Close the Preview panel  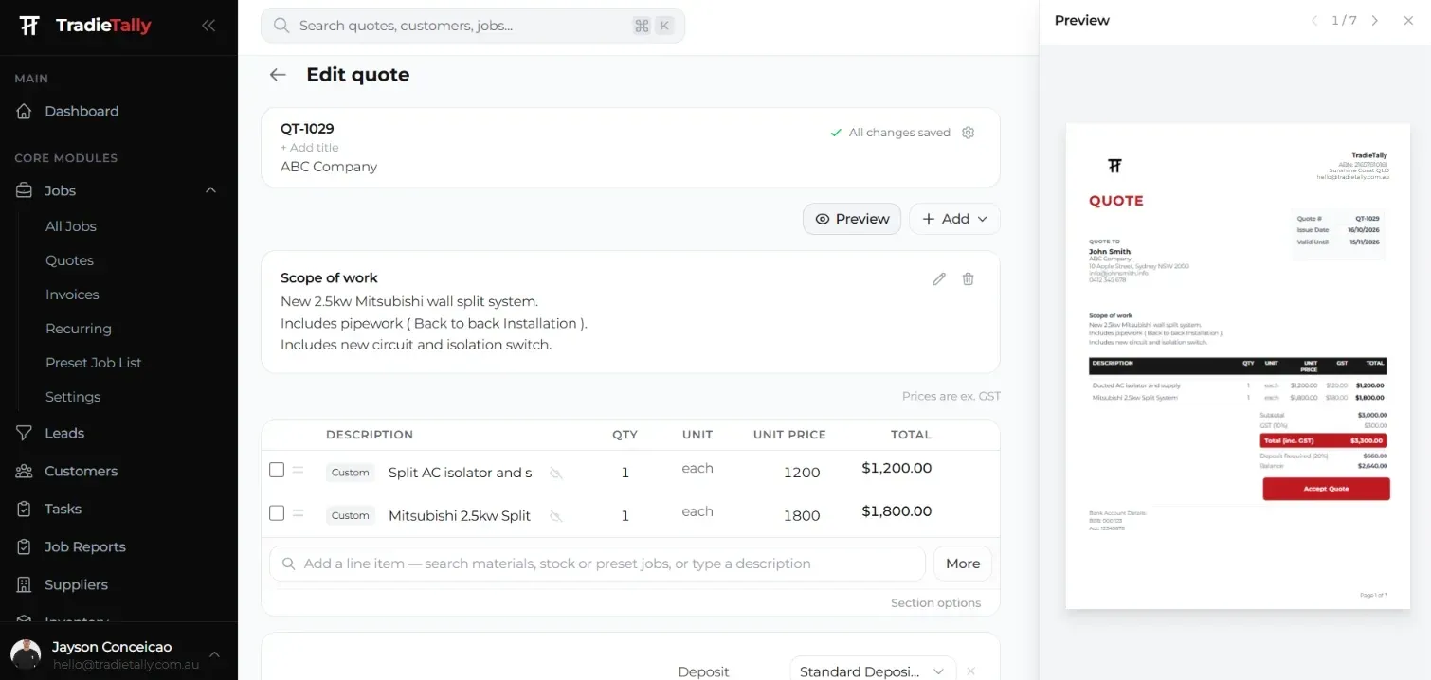1408,21
